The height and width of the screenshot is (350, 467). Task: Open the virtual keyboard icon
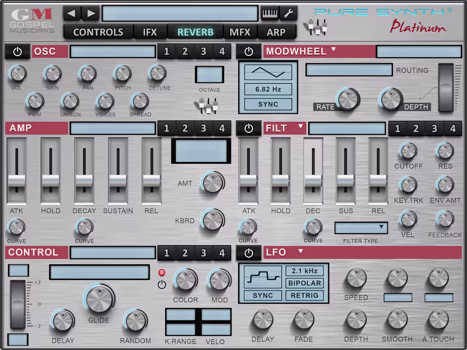tap(271, 12)
